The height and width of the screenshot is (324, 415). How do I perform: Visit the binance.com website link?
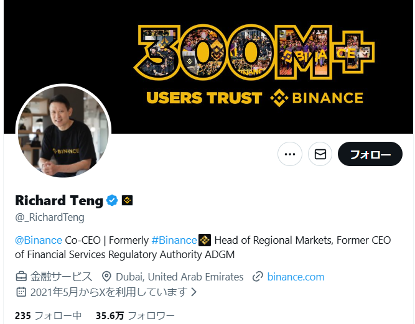(x=296, y=277)
